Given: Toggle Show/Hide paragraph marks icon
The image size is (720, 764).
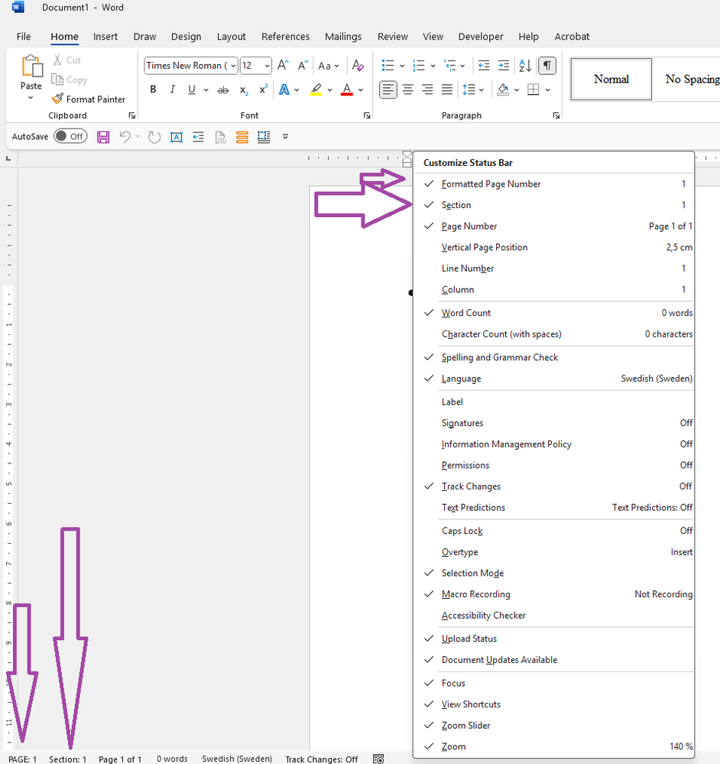Looking at the screenshot, I should pos(546,66).
